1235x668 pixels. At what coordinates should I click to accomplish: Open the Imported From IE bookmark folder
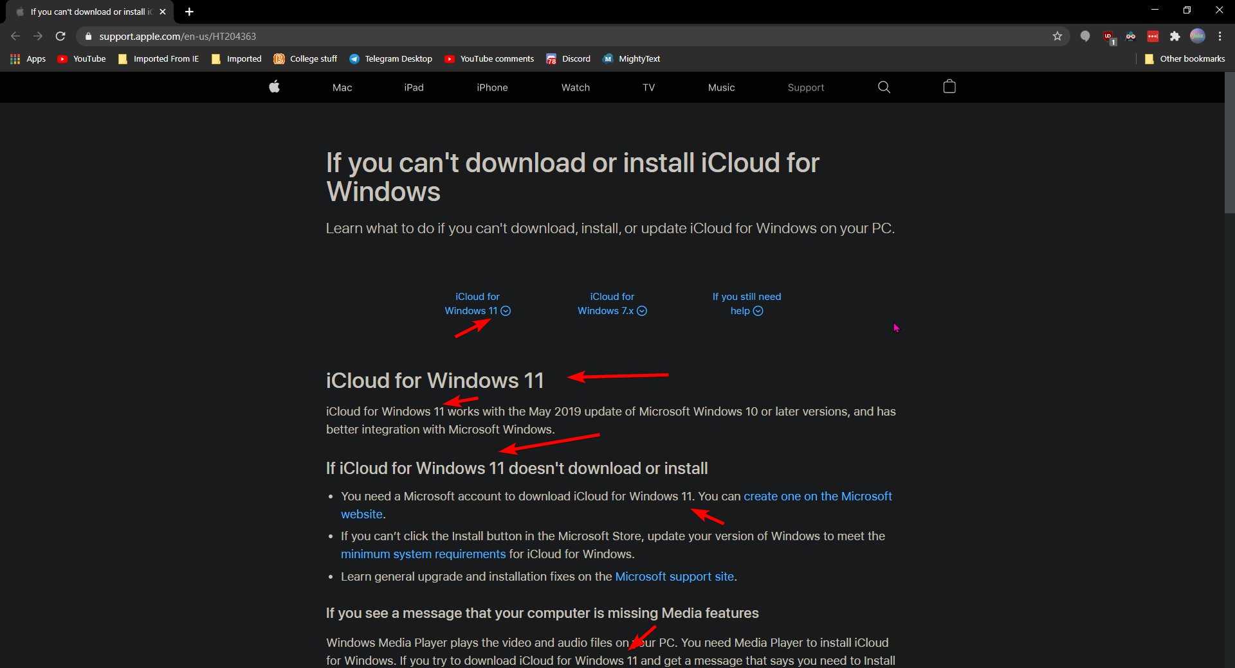tap(158, 58)
